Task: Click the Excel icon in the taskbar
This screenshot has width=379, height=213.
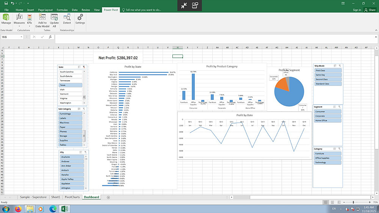Action: click(x=64, y=209)
